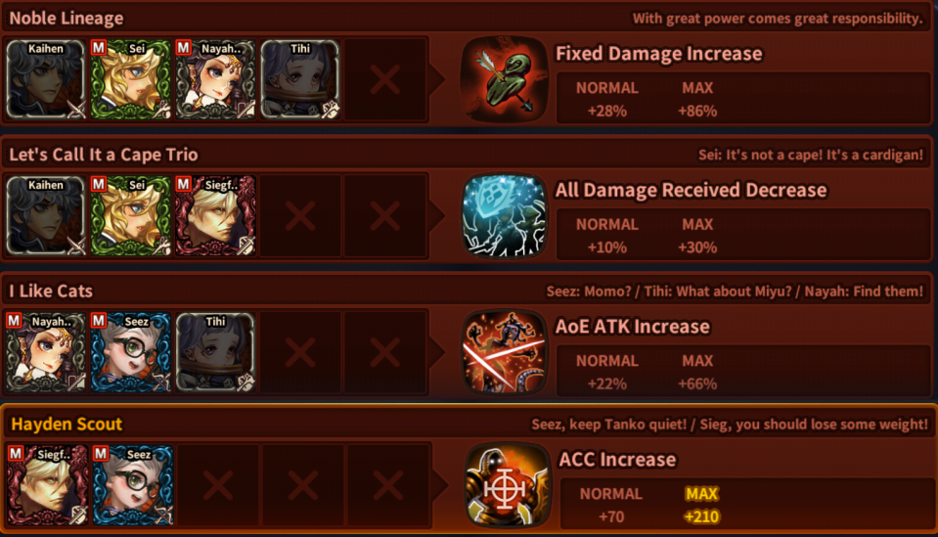Click NORMAL +10% under All Damage Received
Screen dimensions: 938x537
[x=607, y=236]
